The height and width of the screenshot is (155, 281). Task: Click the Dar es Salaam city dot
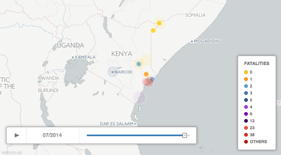(135, 124)
